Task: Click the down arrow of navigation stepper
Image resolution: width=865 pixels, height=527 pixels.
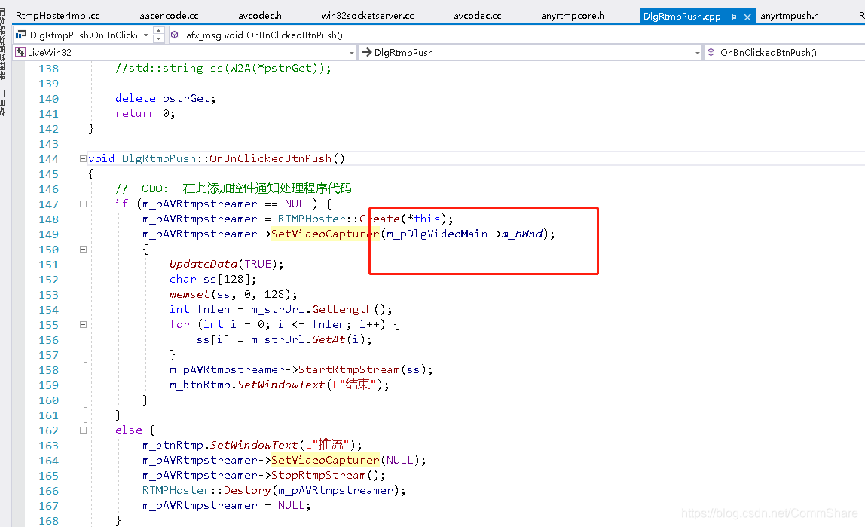Action: (158, 38)
